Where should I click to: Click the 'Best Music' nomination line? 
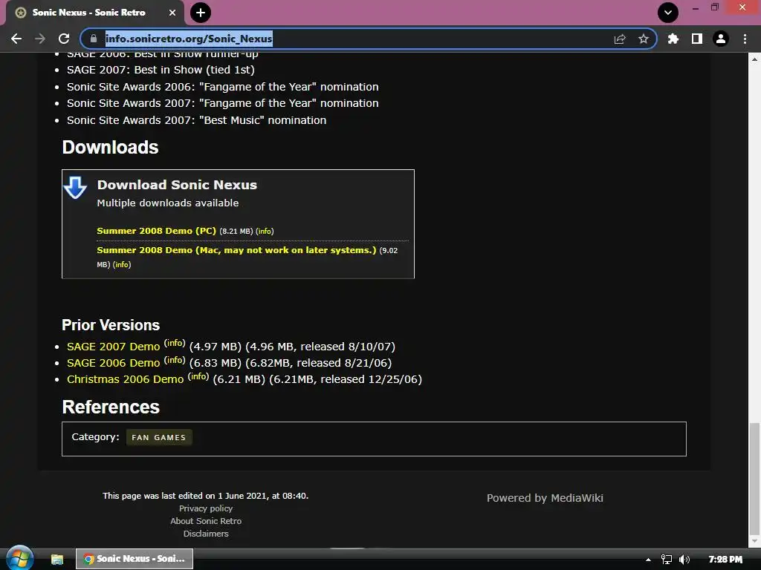(196, 120)
